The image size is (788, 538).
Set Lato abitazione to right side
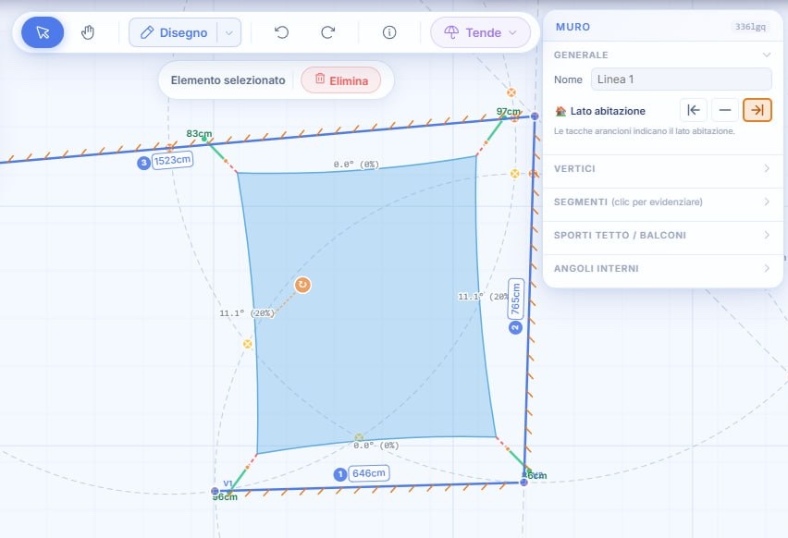(757, 110)
